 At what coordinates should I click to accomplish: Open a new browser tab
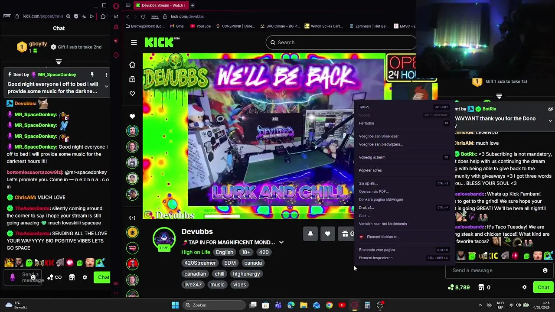(x=193, y=5)
